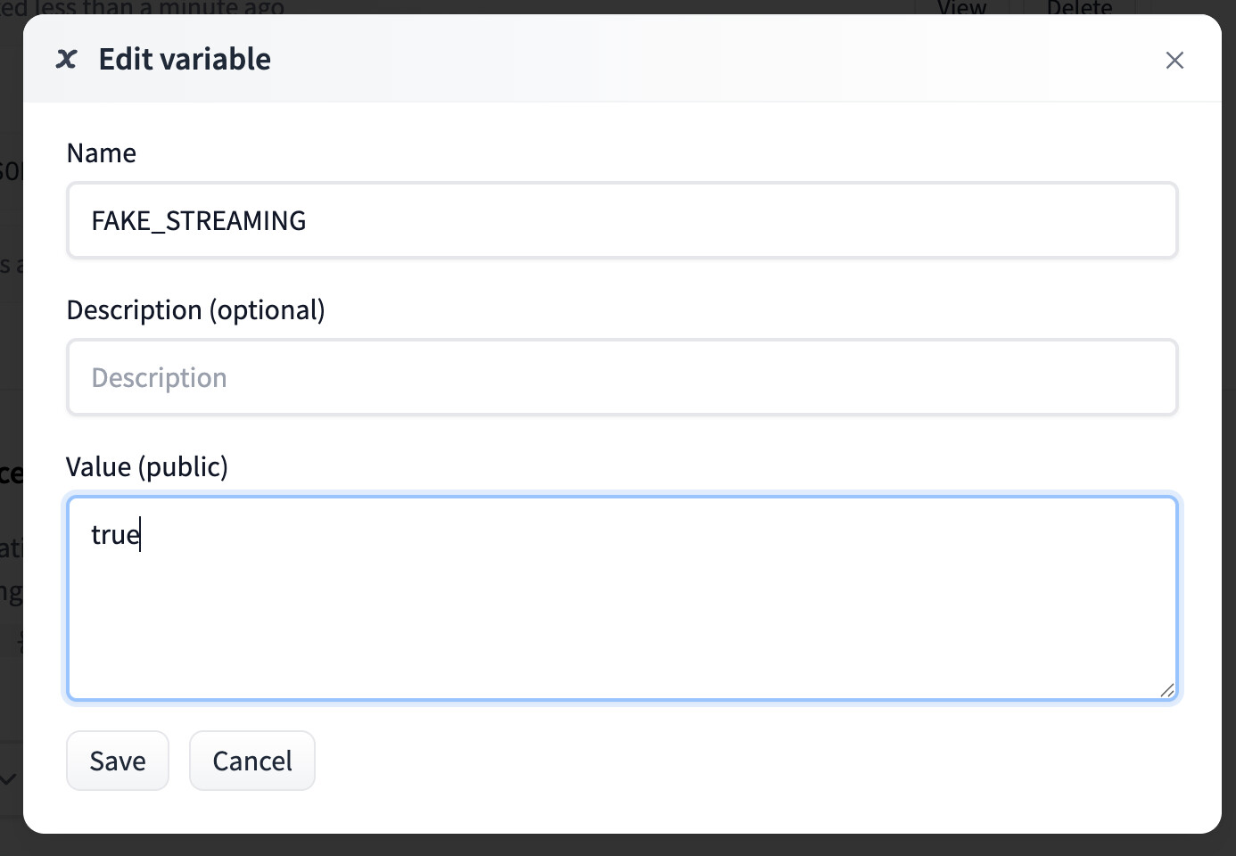Click the empty dialog header bar area

[713, 60]
